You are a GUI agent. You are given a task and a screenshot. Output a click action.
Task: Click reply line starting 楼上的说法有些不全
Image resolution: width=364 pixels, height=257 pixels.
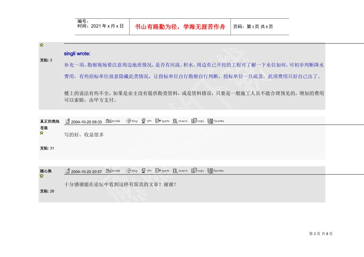(x=194, y=93)
